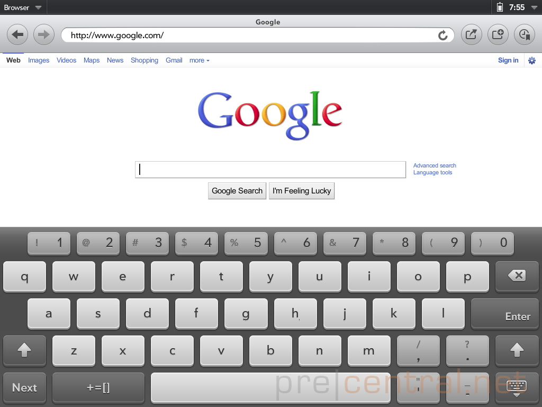Toggle the left Shift key
Image resolution: width=542 pixels, height=407 pixels.
[24, 350]
